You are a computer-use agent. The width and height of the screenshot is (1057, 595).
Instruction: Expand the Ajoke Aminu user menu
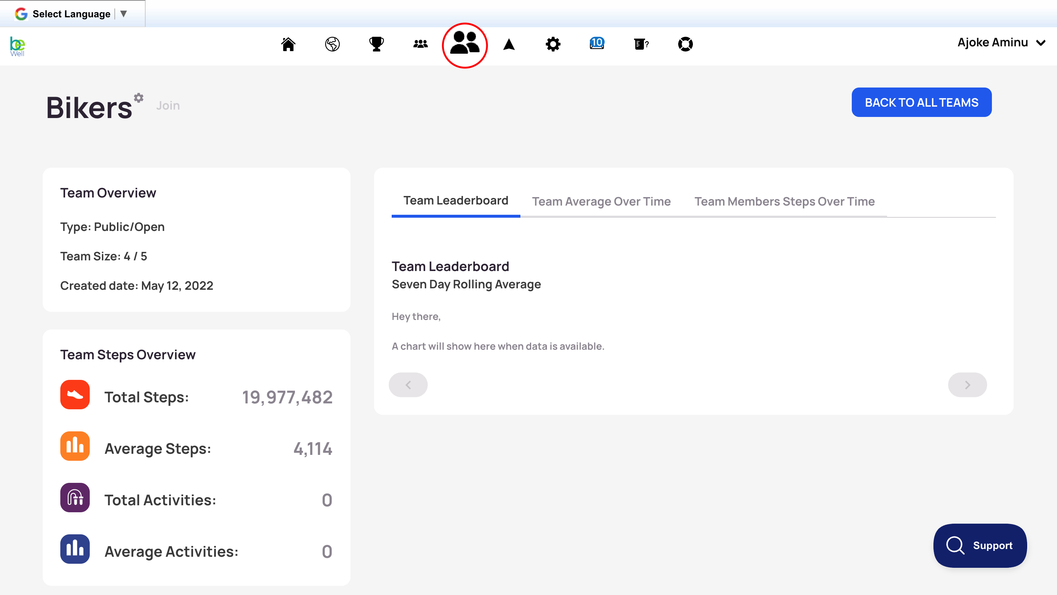point(1001,43)
